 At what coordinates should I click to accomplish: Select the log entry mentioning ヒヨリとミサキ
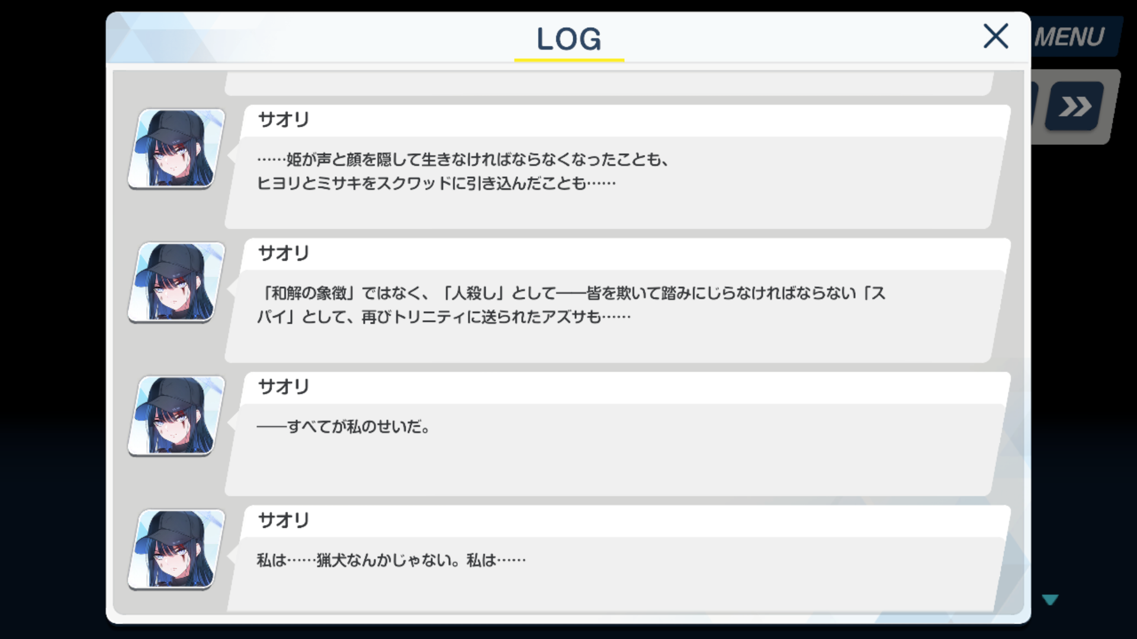click(x=617, y=167)
